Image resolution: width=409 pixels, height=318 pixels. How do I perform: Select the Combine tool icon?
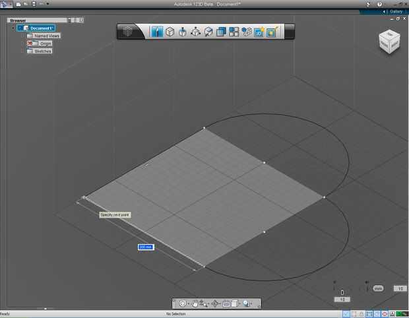point(221,32)
